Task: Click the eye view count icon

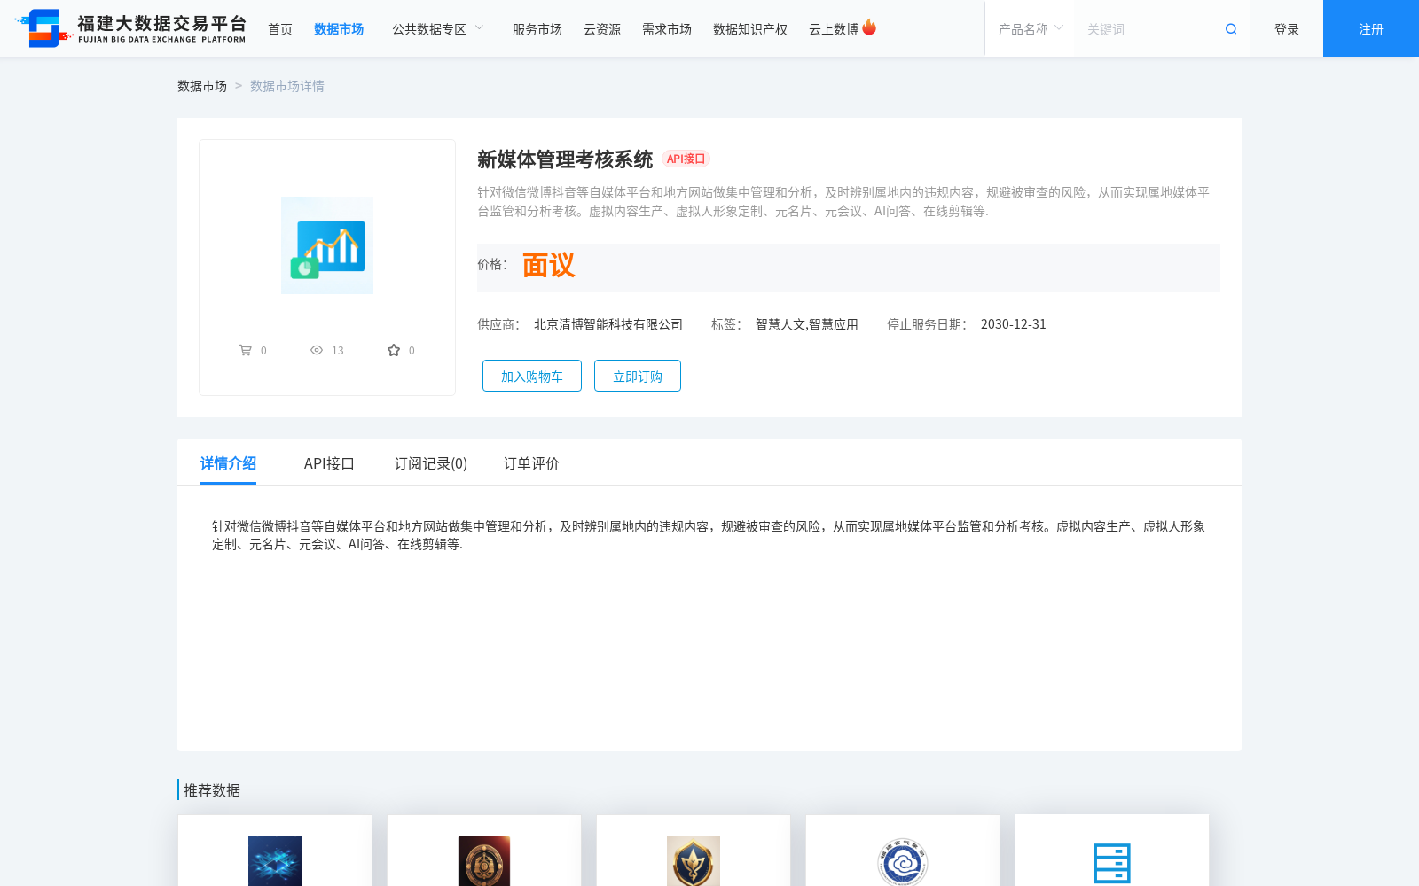Action: pos(317,350)
